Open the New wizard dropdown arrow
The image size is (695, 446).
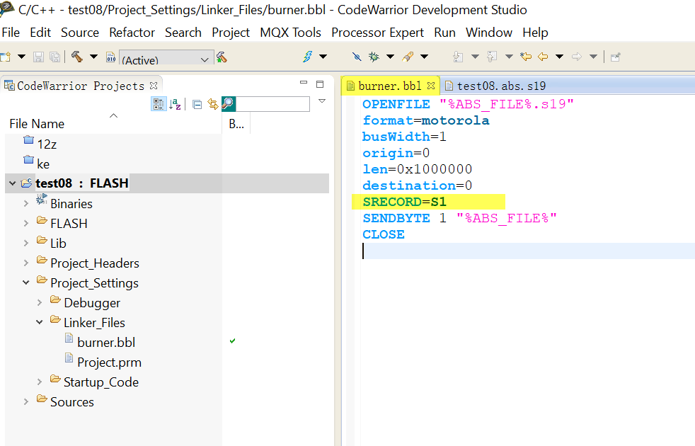(21, 57)
